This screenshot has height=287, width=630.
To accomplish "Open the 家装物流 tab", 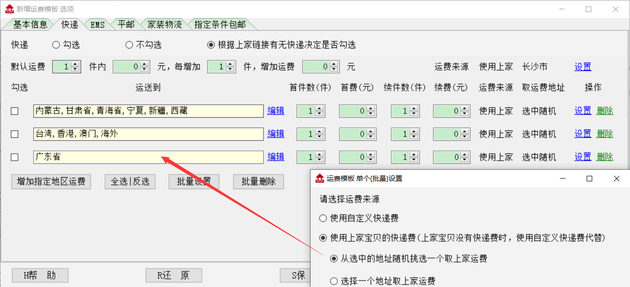I will [x=164, y=25].
